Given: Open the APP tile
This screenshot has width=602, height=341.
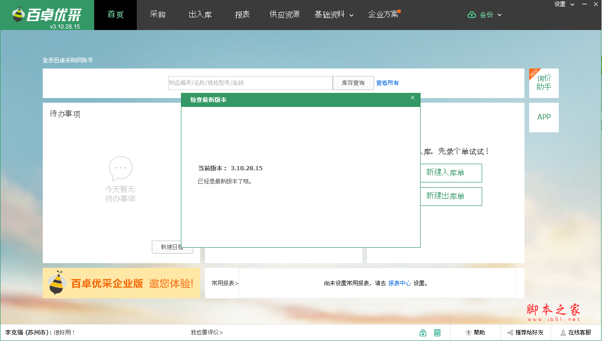Looking at the screenshot, I should (x=544, y=117).
